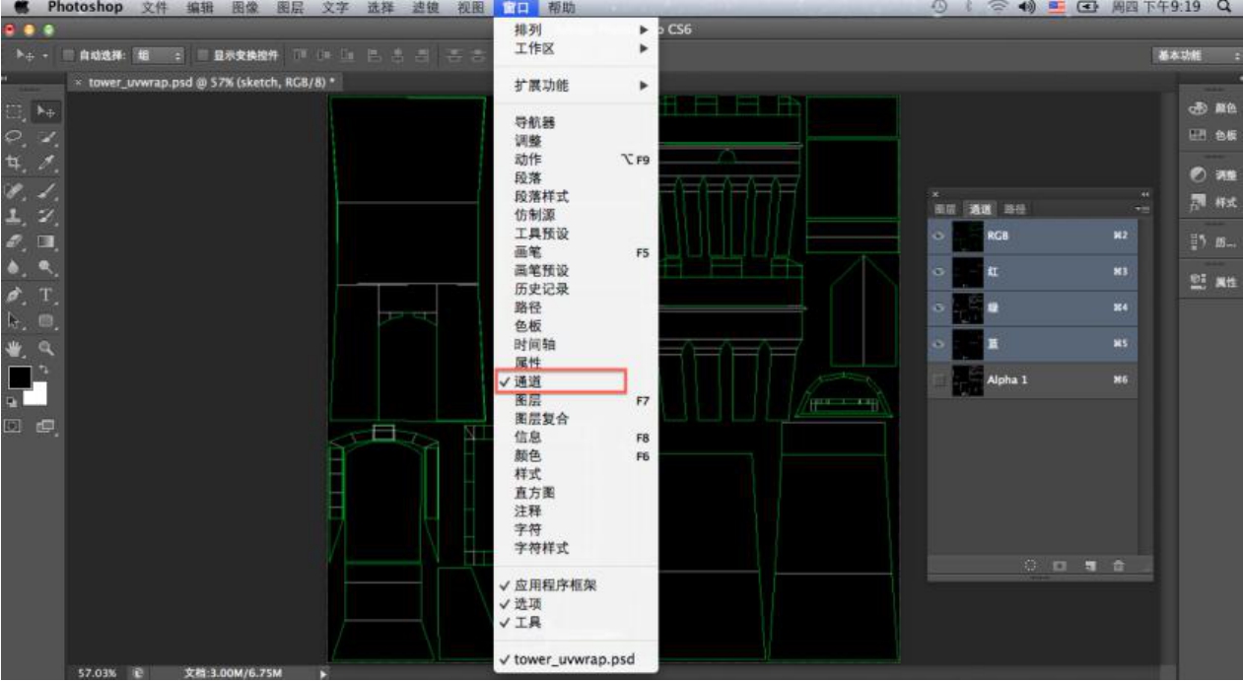The image size is (1243, 681).
Task: Enable 显示变换控件 checkbox
Action: [202, 55]
